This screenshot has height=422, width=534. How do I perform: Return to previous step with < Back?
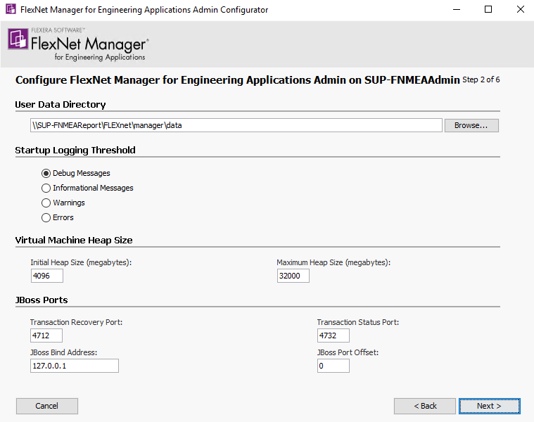click(425, 406)
